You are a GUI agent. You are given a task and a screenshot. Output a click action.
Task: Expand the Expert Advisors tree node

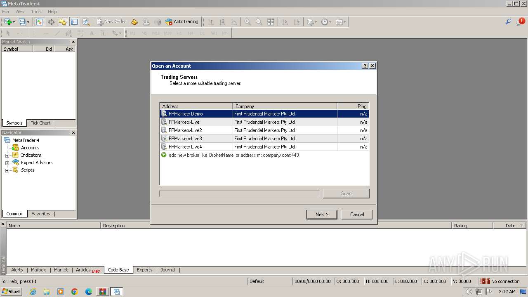(7, 163)
